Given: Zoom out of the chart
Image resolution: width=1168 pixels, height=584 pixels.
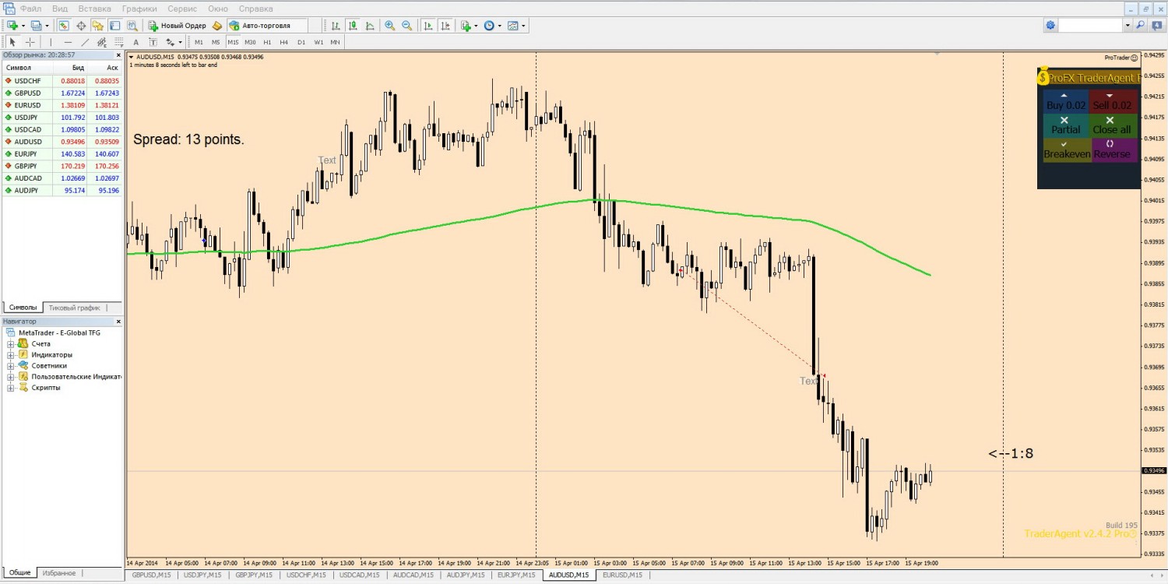Looking at the screenshot, I should [x=406, y=26].
